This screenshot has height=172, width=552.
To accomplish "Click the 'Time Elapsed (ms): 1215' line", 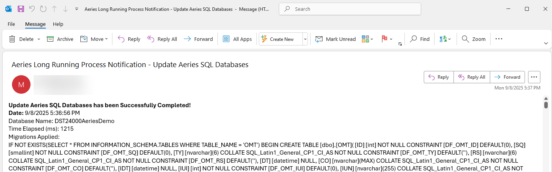I will [x=41, y=129].
